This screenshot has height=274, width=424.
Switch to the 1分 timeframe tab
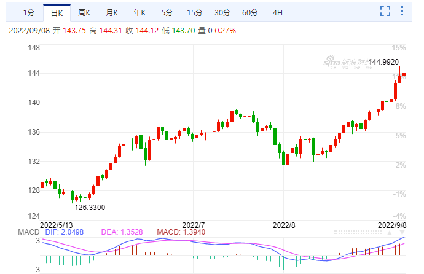pos(28,12)
